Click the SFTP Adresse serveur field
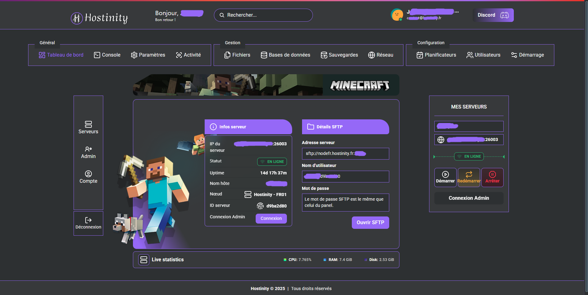 345,154
